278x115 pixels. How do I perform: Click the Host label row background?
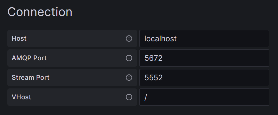(72, 39)
